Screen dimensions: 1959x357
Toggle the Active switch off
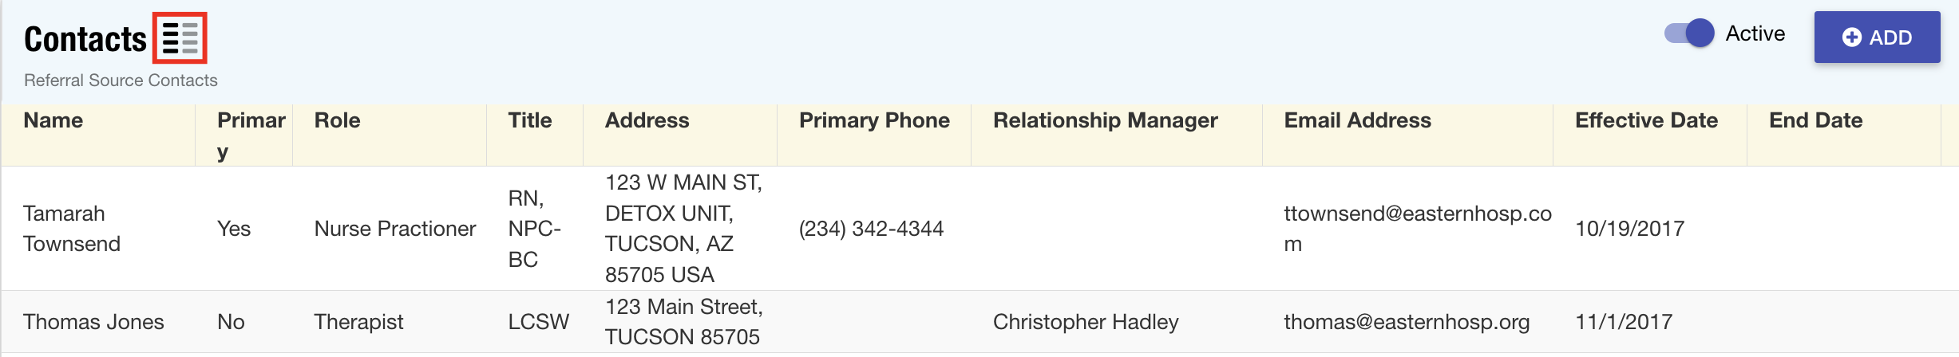click(1688, 33)
